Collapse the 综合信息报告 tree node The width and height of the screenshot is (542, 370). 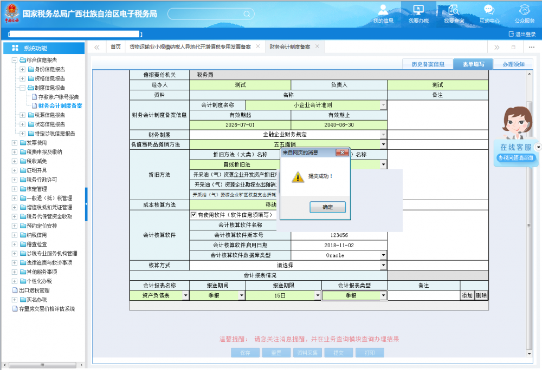tap(15, 60)
